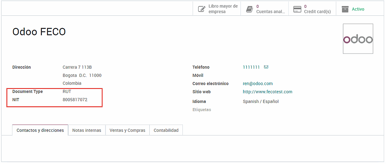Image resolution: width=386 pixels, height=164 pixels.
Task: Switch to the Notas internas tab
Action: point(87,130)
